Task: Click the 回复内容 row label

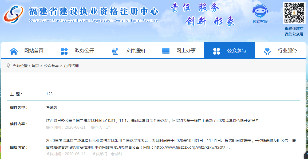Action: tap(19, 148)
